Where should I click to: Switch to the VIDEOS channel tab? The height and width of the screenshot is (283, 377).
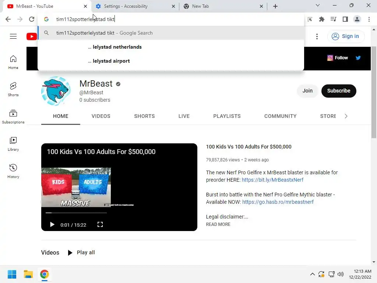(101, 116)
